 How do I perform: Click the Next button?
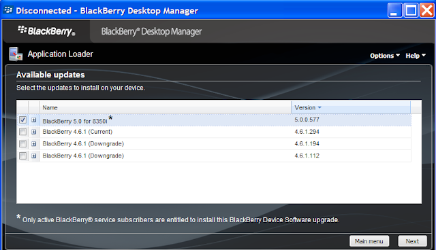412,241
